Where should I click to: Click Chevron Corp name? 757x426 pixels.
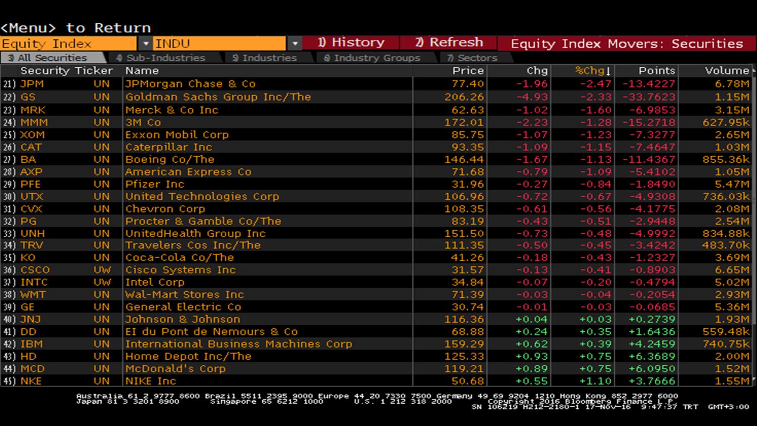pyautogui.click(x=165, y=208)
